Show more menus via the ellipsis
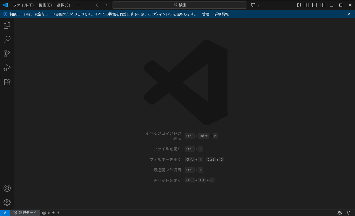This screenshot has width=355, height=216. (78, 5)
